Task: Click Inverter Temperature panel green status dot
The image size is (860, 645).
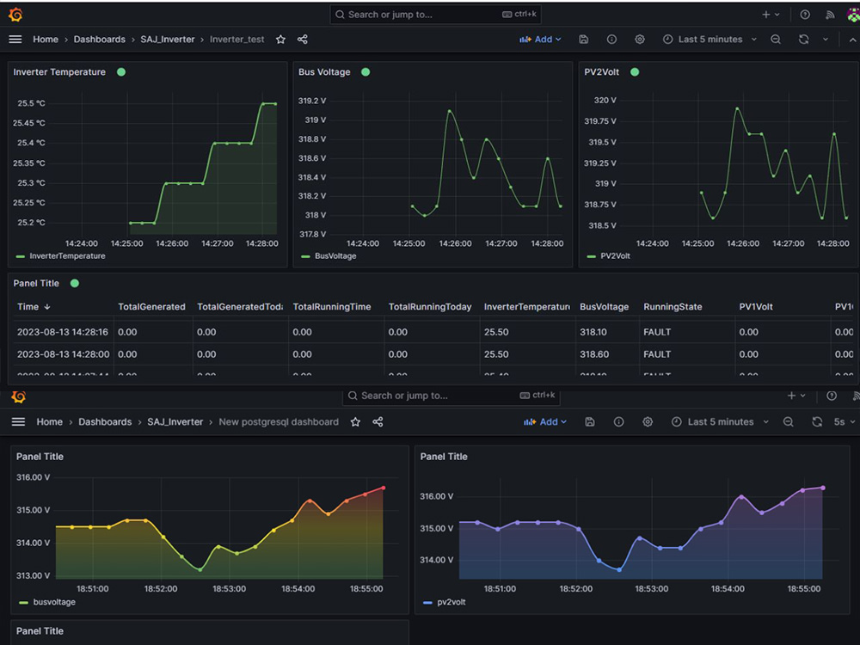Action: (121, 72)
